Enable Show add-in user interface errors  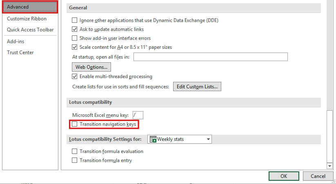(74, 38)
